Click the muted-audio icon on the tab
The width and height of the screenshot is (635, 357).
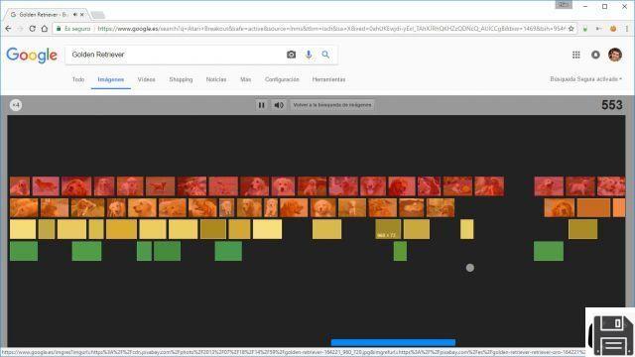[75, 15]
